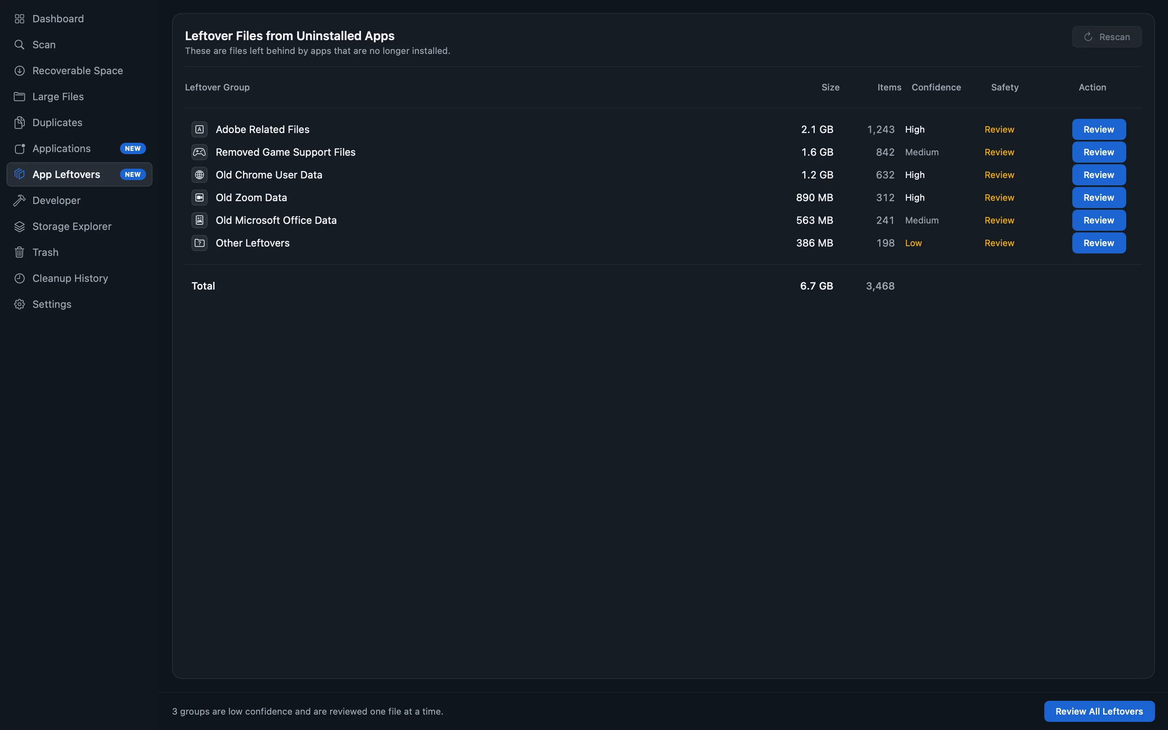Screen dimensions: 1168x730
Task: Click blue Review button for Old Zoom Data
Action: (x=1099, y=198)
